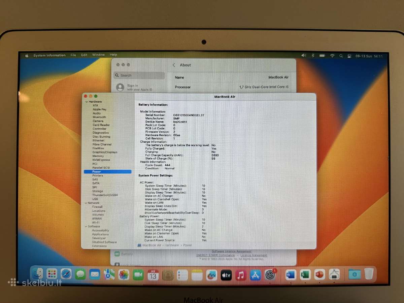Open the Edit menu

84,55
